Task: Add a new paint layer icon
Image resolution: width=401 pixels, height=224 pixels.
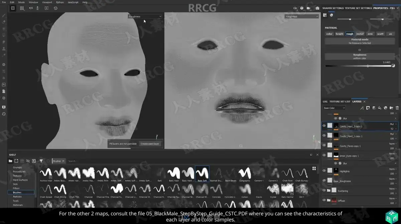Action: click(374, 108)
